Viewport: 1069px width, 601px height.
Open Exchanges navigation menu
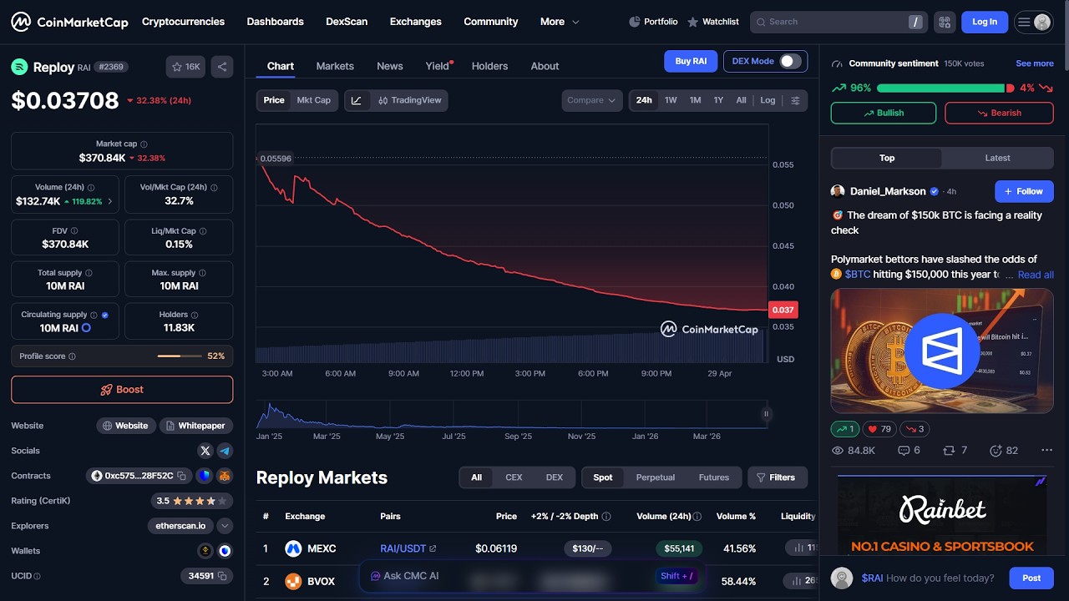[415, 22]
